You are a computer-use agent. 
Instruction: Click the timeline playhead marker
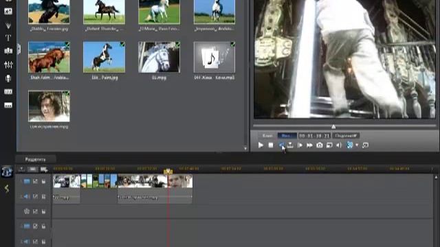(x=168, y=171)
